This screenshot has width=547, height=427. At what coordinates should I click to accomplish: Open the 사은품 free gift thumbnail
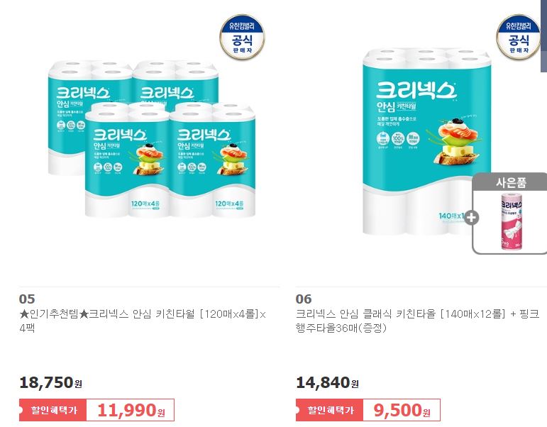509,213
